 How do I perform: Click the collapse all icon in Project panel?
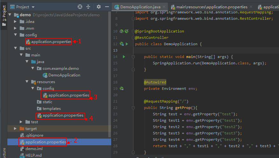pyautogui.click(x=88, y=7)
